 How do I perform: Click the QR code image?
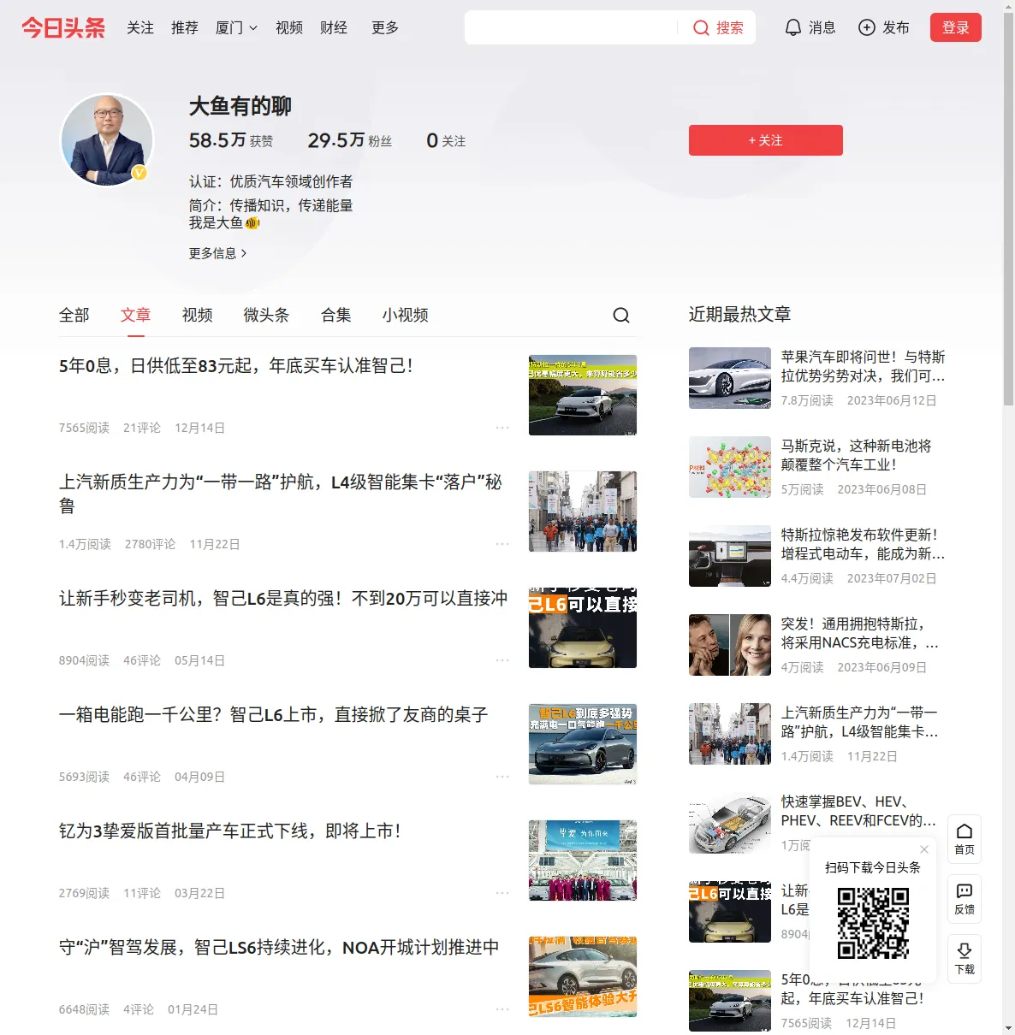click(x=873, y=923)
